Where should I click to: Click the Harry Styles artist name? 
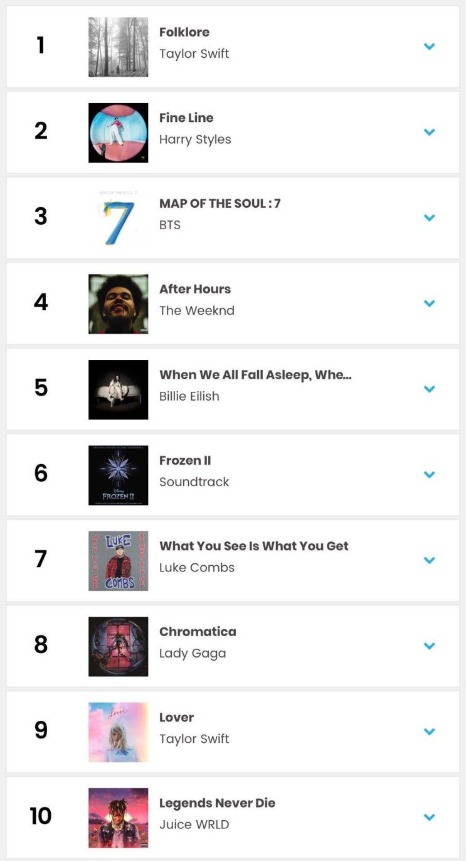[195, 139]
